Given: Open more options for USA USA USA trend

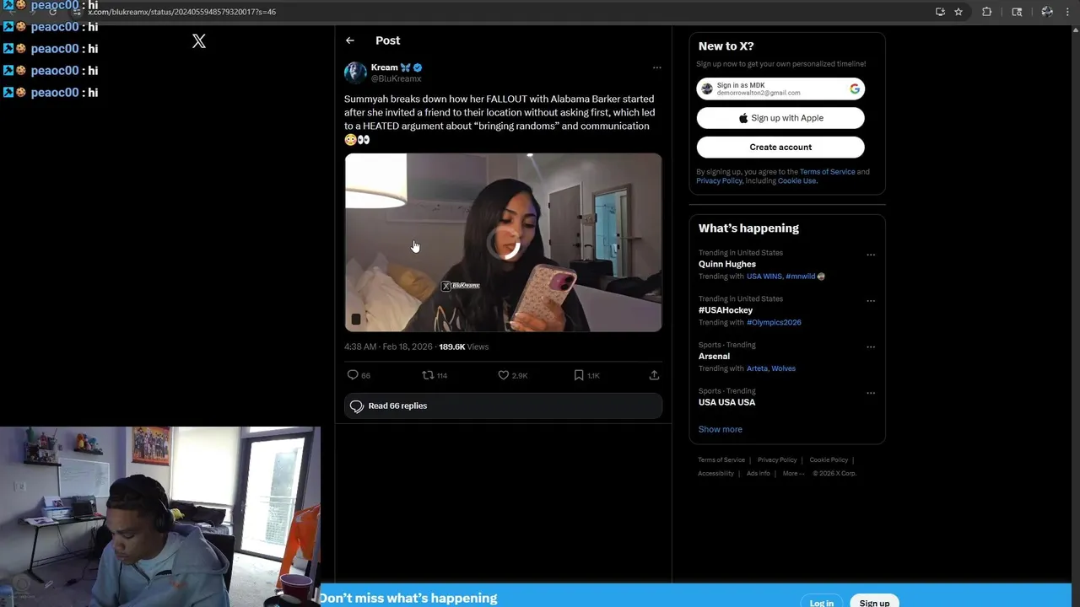Looking at the screenshot, I should click(x=871, y=393).
